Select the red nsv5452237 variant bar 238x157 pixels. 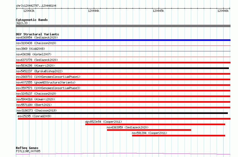pyautogui.click(x=123, y=74)
